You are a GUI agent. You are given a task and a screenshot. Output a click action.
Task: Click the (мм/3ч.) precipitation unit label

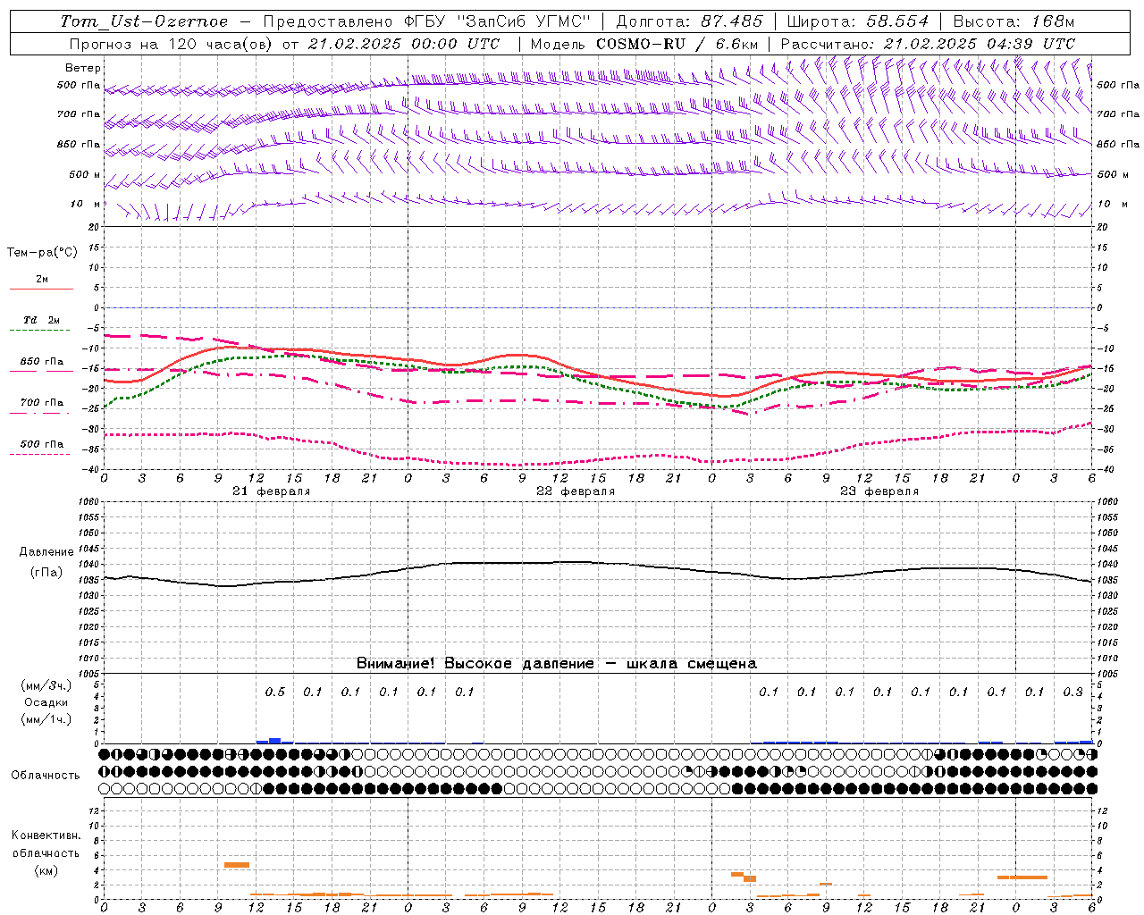tap(46, 685)
